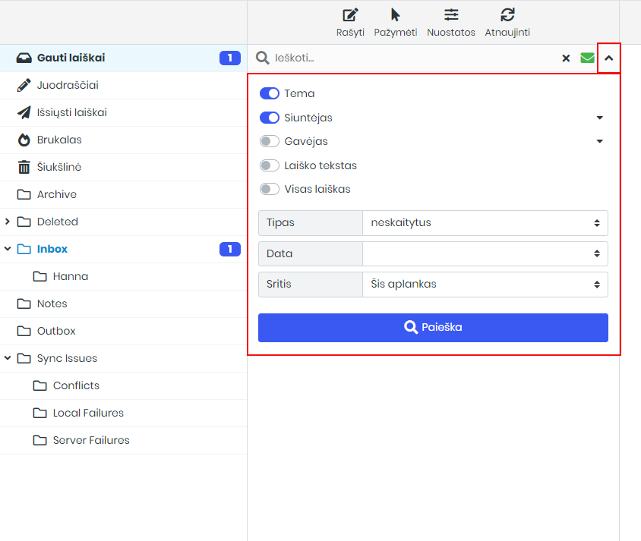The height and width of the screenshot is (541, 641).
Task: Open the Server Failures subfolder
Action: point(122,441)
